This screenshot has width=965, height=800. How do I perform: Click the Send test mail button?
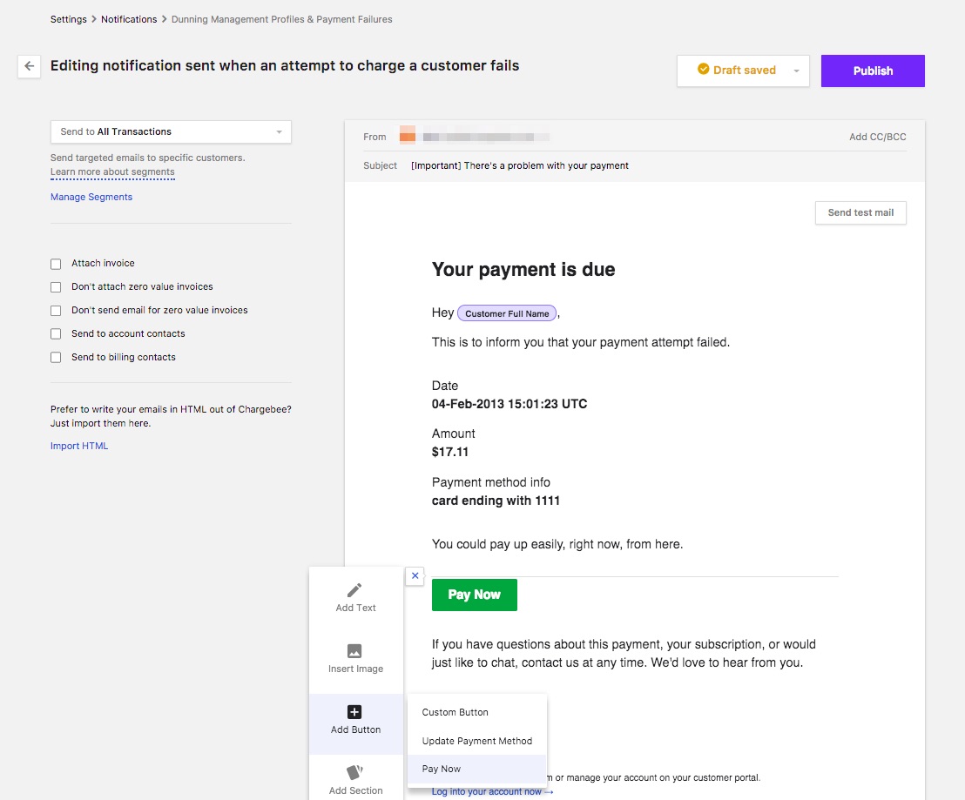click(860, 212)
